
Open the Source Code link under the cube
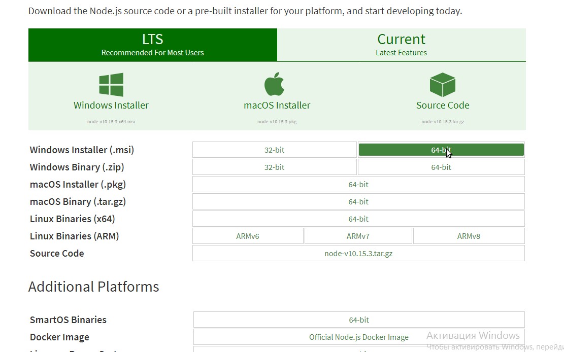[443, 105]
